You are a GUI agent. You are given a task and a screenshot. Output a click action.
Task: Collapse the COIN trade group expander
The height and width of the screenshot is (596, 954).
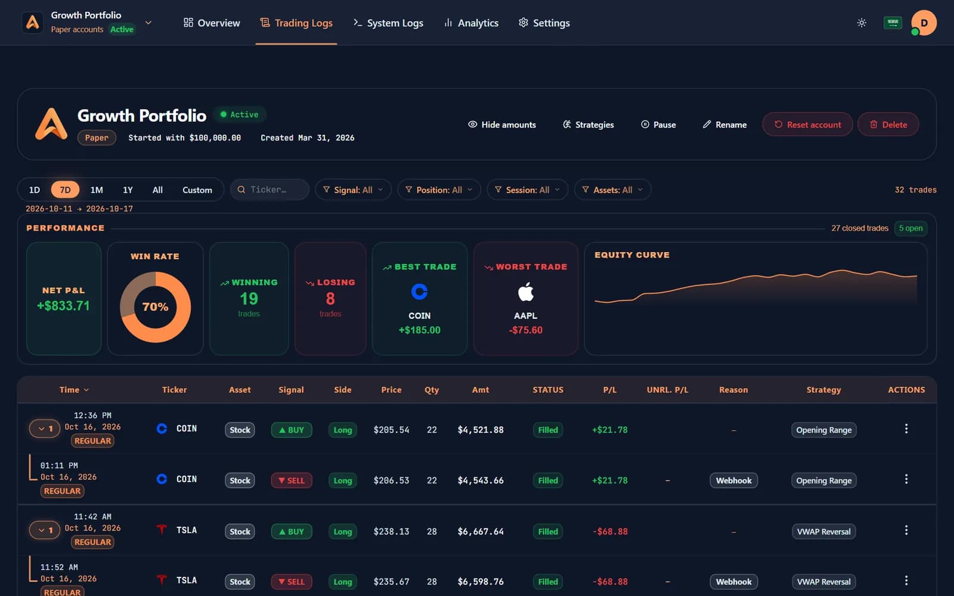45,429
